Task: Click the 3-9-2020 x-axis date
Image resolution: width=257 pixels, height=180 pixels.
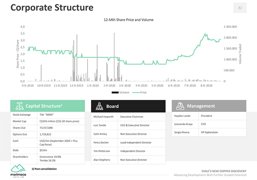Action: pos(125,85)
